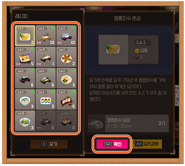This screenshot has width=185, height=166.
Task: Select the fried egg plate recipe
Action: 67,78
